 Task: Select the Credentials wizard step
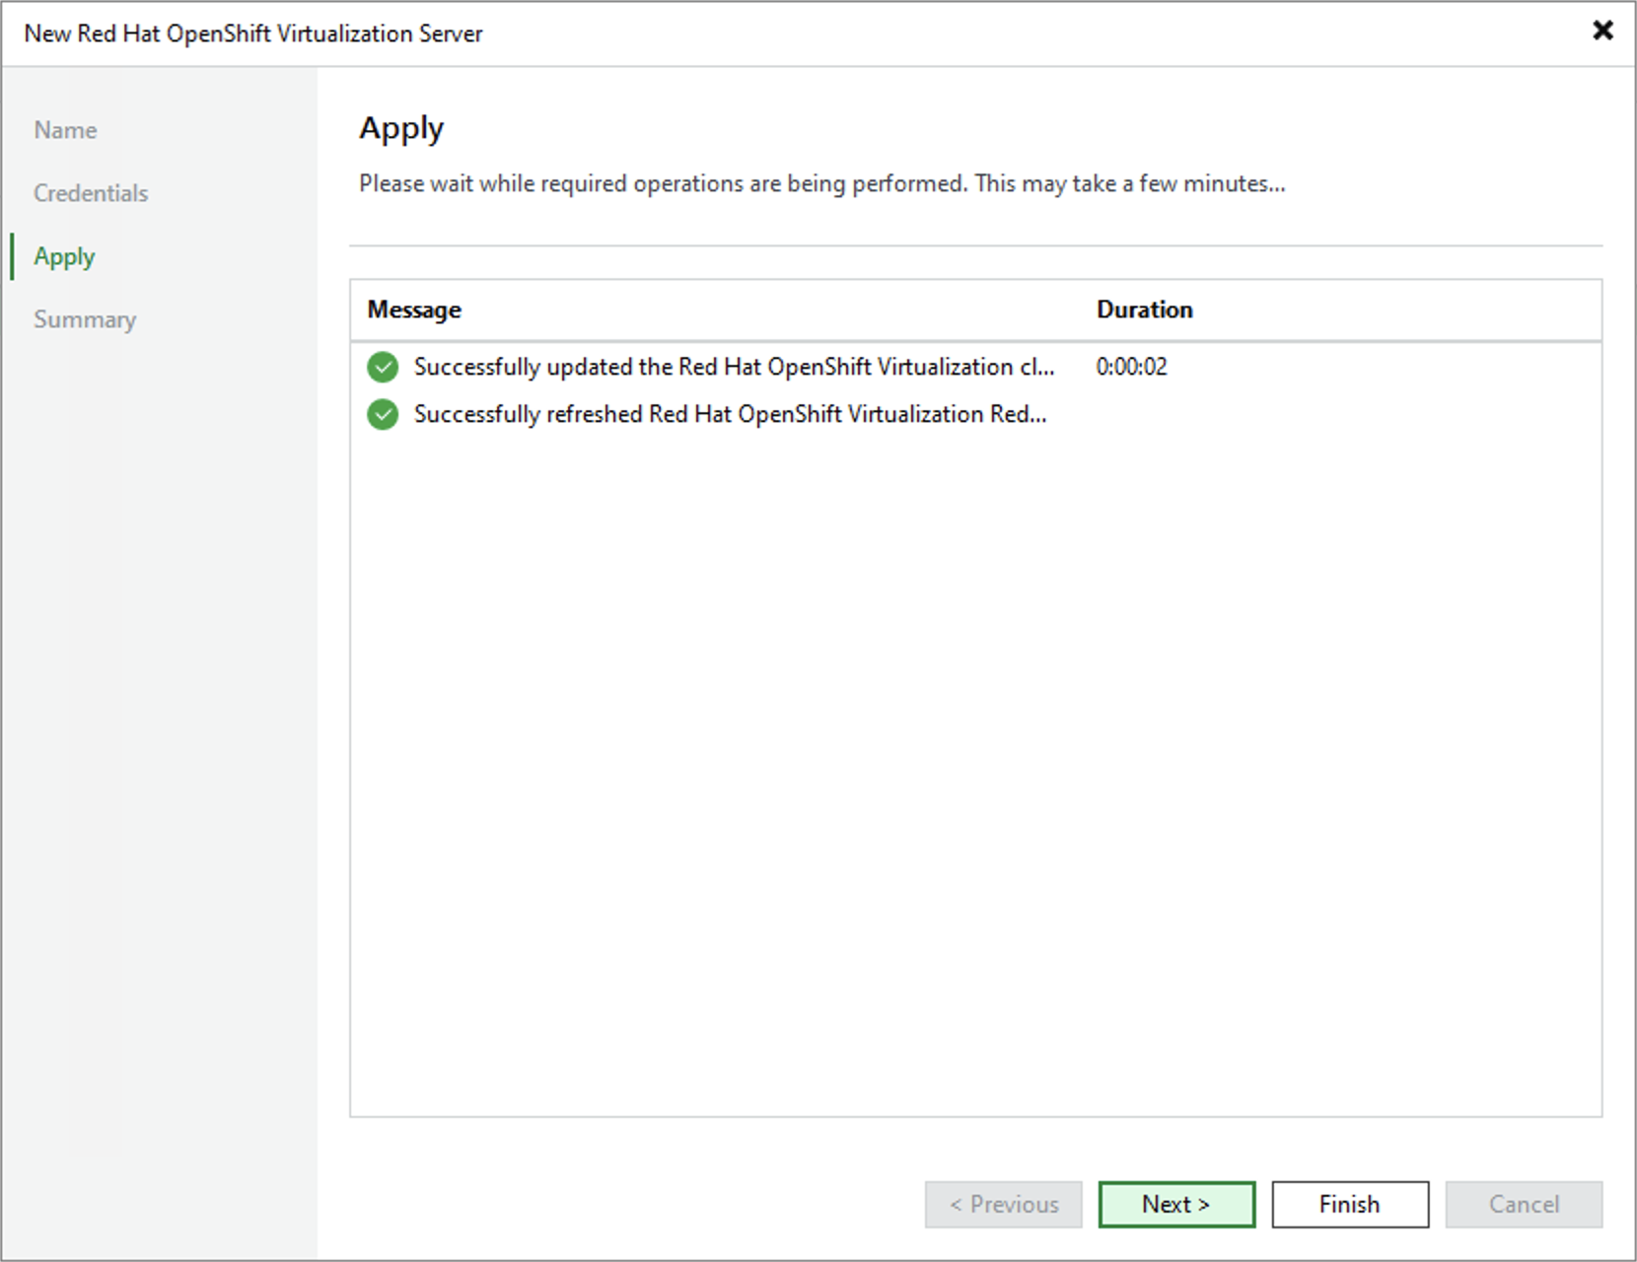pos(91,193)
